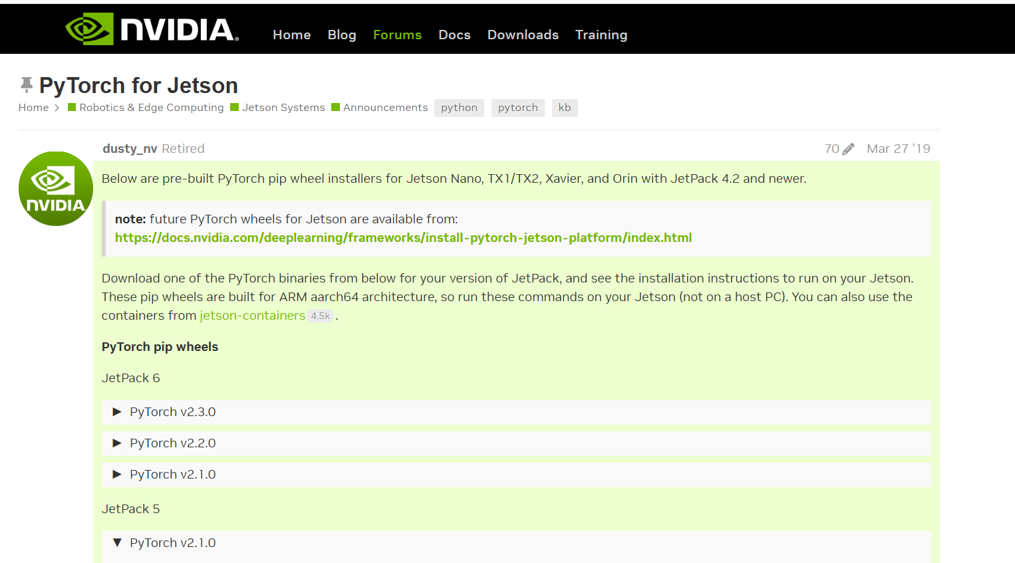Open the Downloads menu item
Viewport: 1015px width, 563px height.
523,35
